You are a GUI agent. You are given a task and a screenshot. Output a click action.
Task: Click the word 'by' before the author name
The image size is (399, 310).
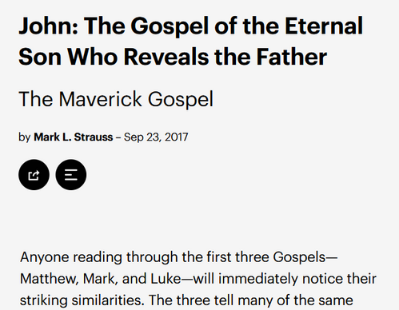click(x=24, y=137)
